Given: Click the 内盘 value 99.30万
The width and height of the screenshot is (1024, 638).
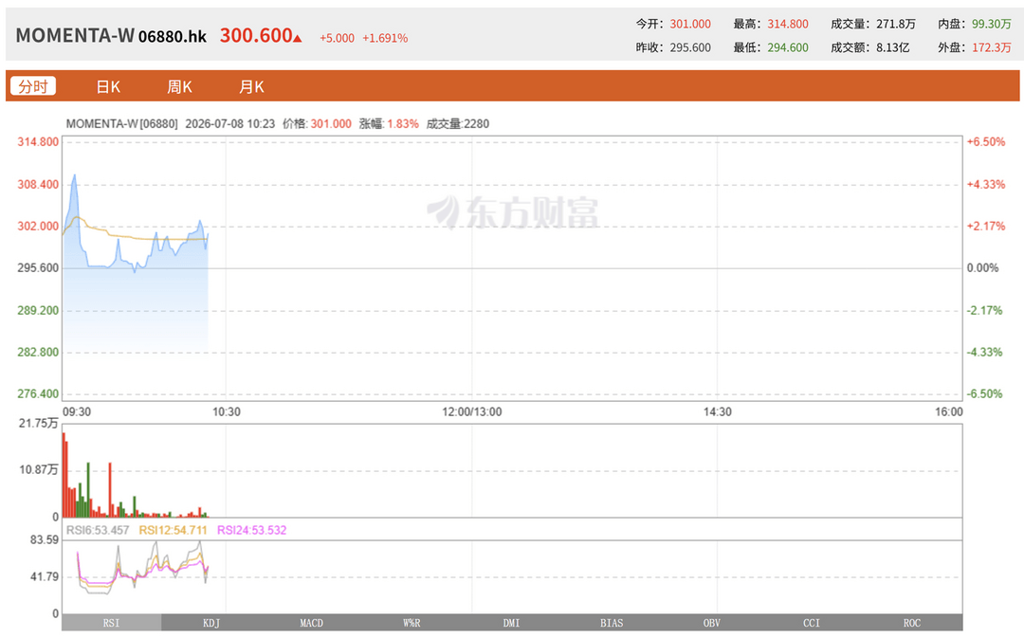Looking at the screenshot, I should click(x=992, y=24).
